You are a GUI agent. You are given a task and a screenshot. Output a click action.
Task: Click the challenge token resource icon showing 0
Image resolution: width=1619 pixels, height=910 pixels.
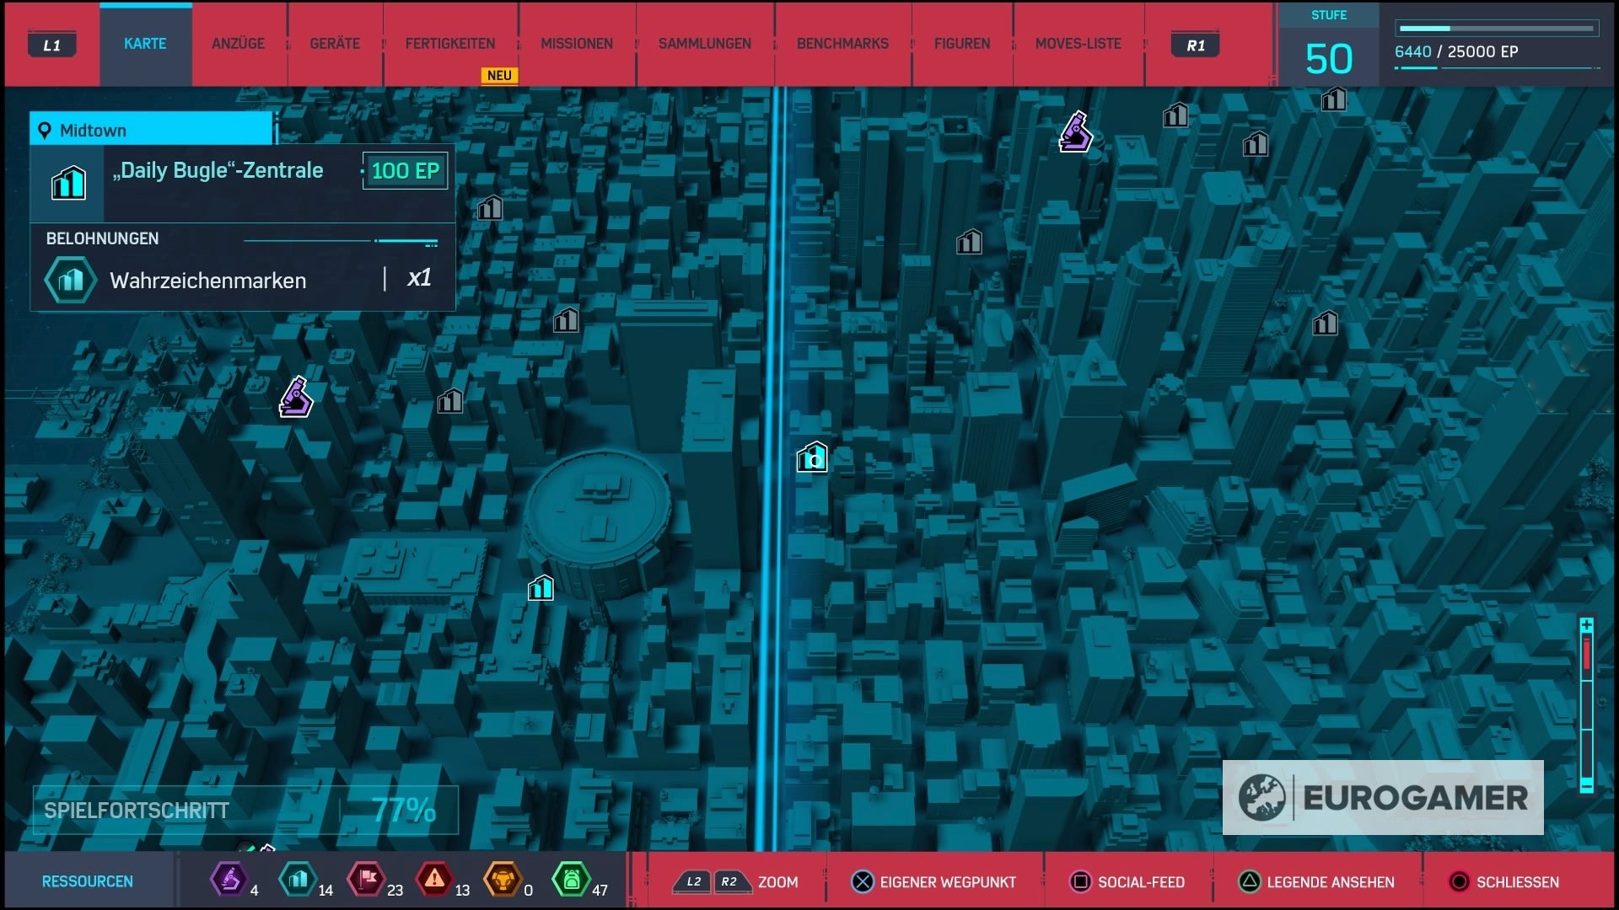(502, 880)
